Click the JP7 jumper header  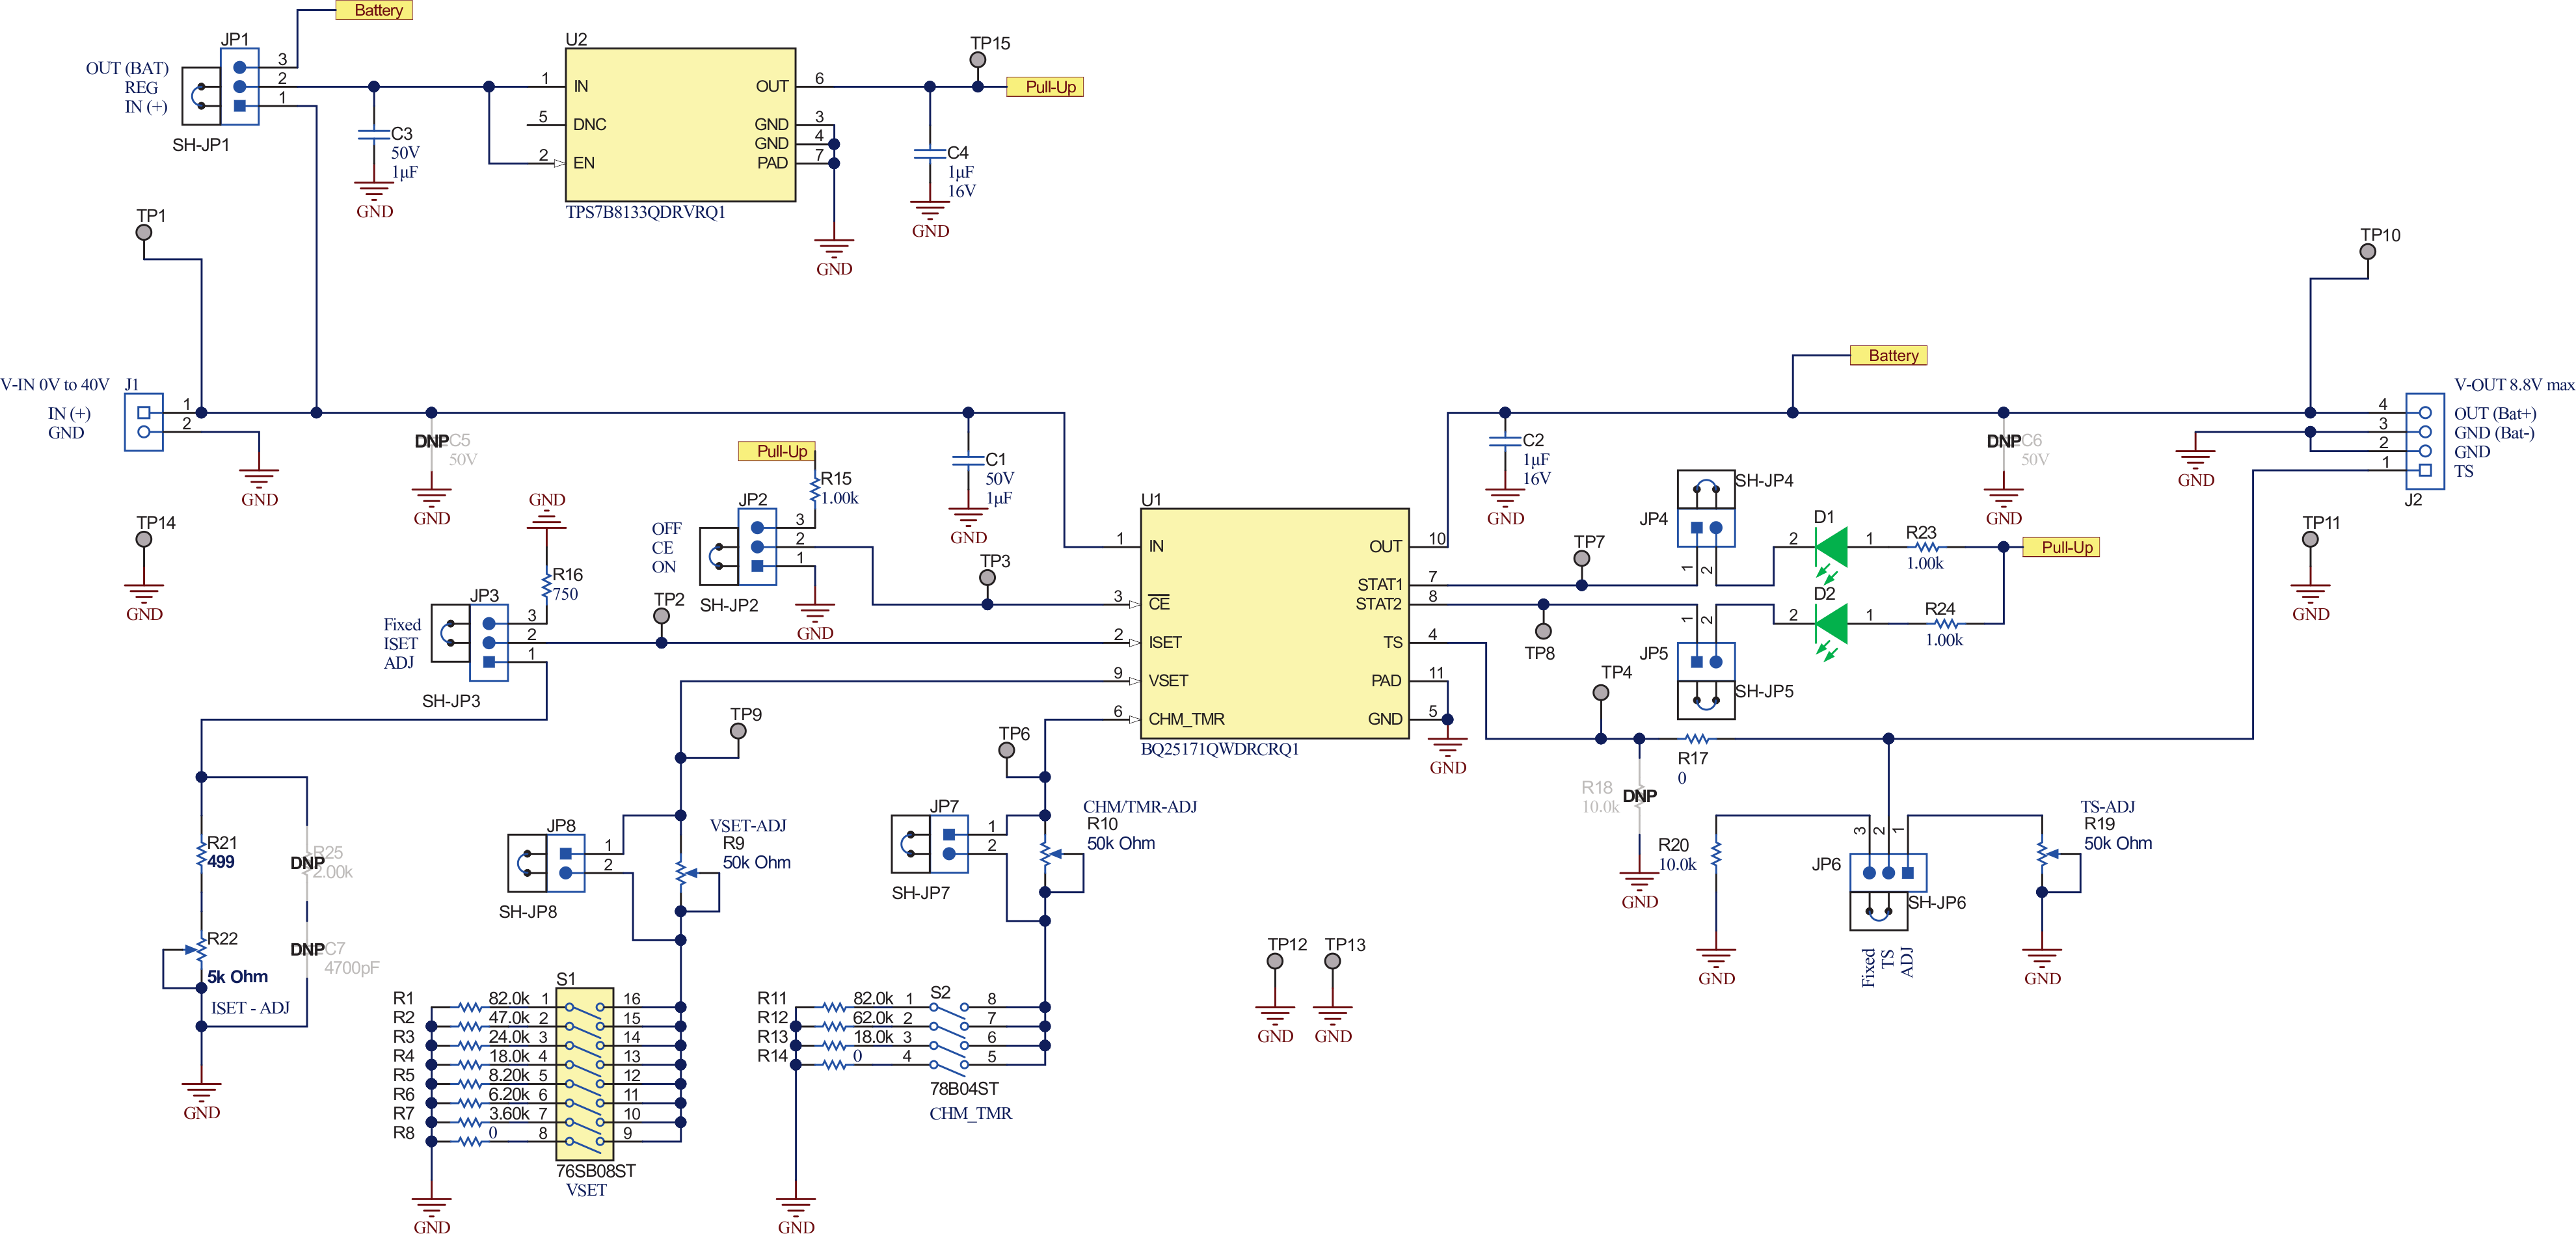(x=949, y=844)
